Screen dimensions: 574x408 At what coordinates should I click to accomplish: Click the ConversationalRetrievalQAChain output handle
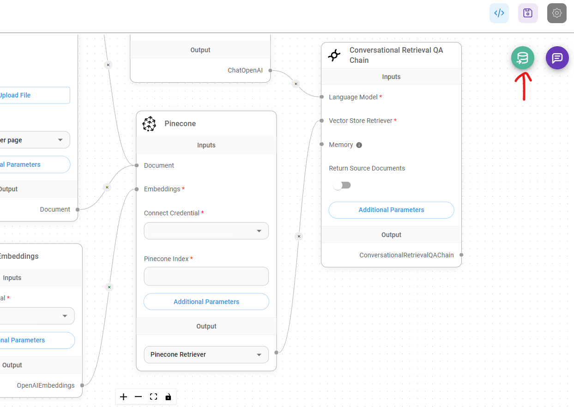[461, 255]
